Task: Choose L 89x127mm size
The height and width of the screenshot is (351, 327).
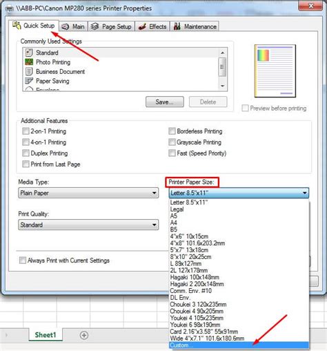Action: [239, 263]
